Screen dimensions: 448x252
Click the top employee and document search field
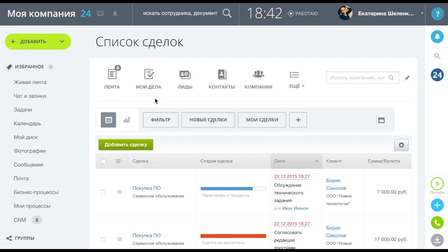[x=180, y=13]
